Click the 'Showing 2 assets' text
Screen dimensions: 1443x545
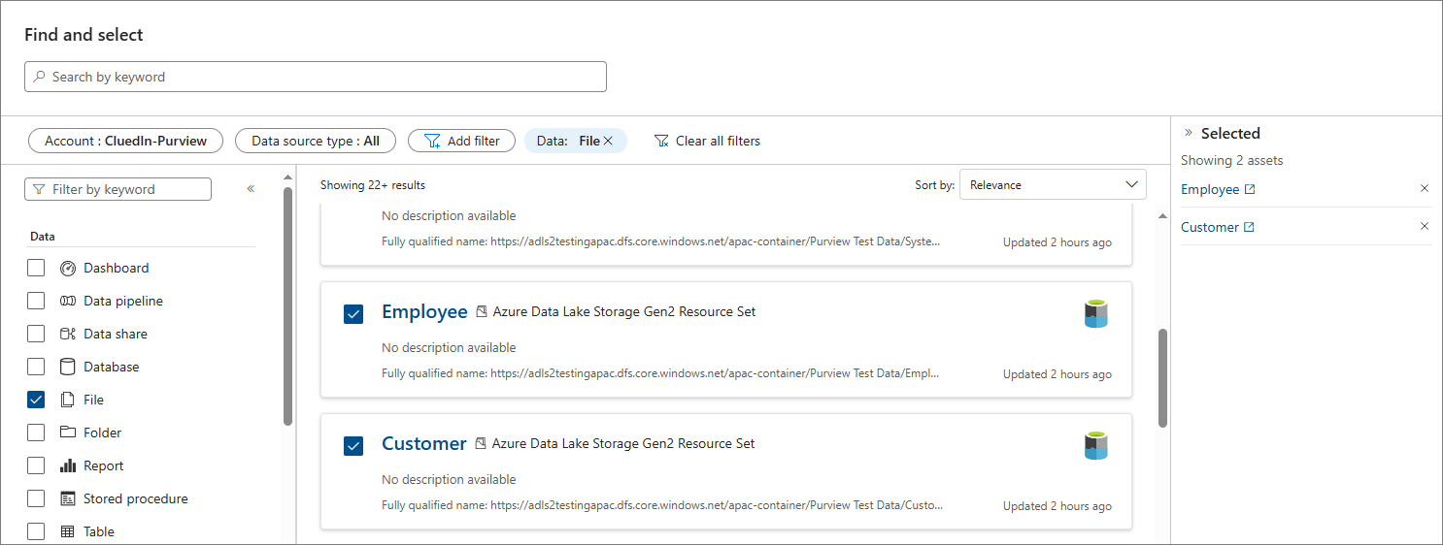[1231, 160]
